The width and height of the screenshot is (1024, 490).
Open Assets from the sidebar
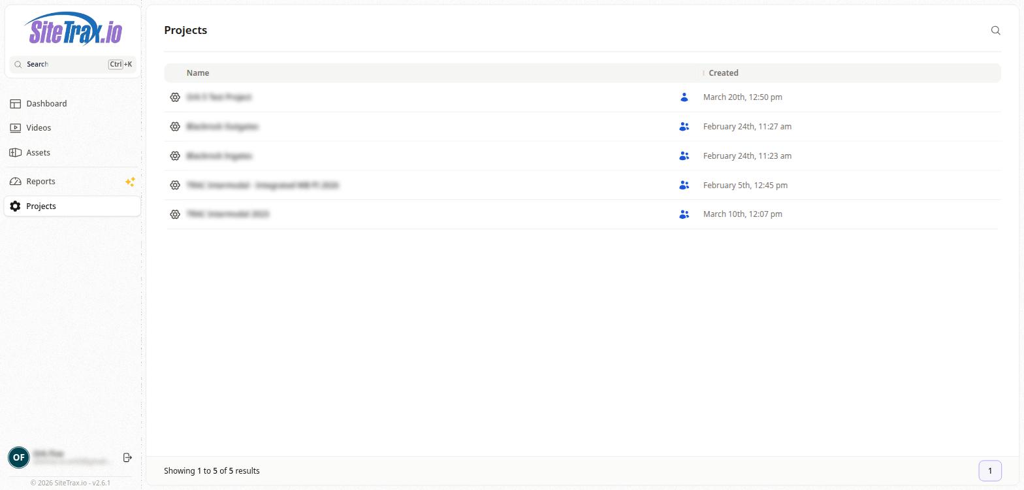click(38, 153)
